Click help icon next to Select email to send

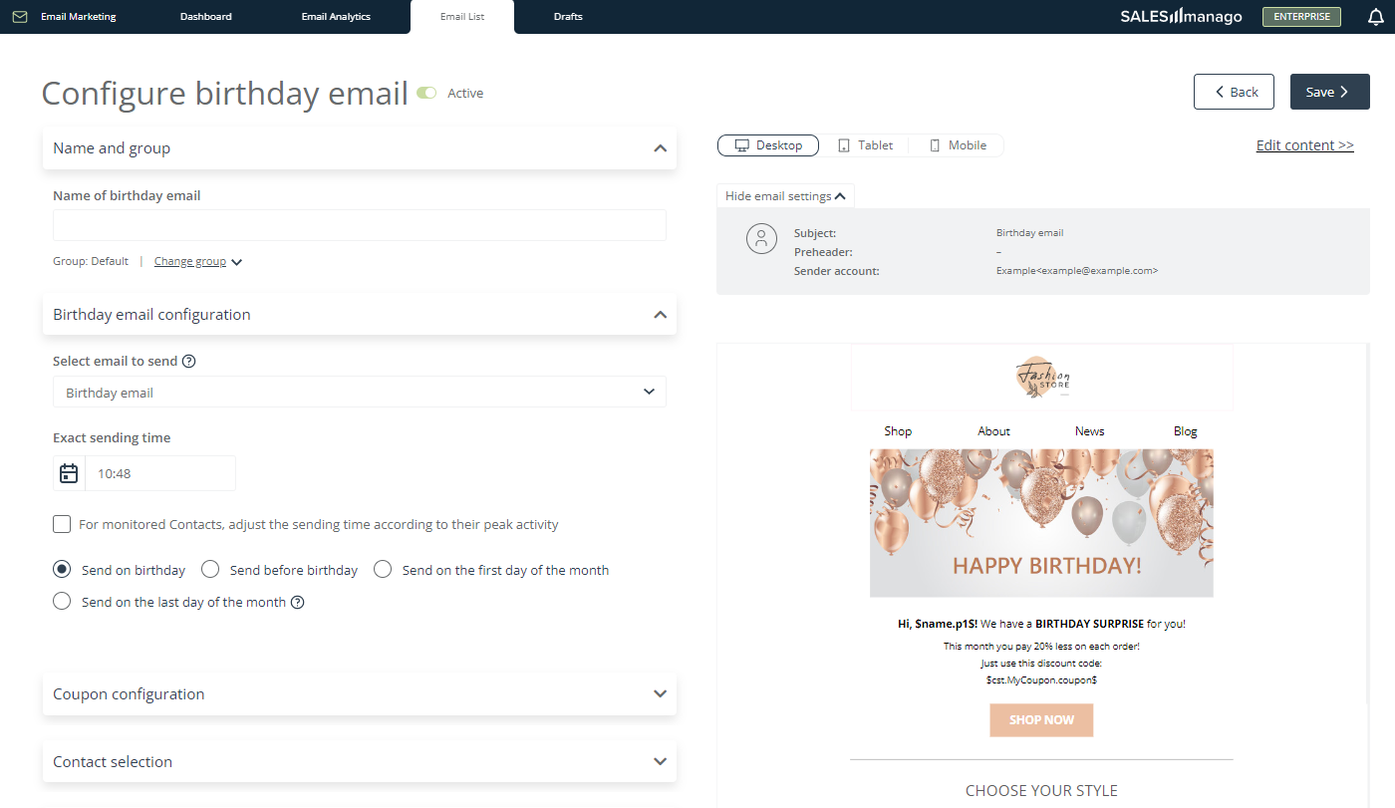pos(189,361)
